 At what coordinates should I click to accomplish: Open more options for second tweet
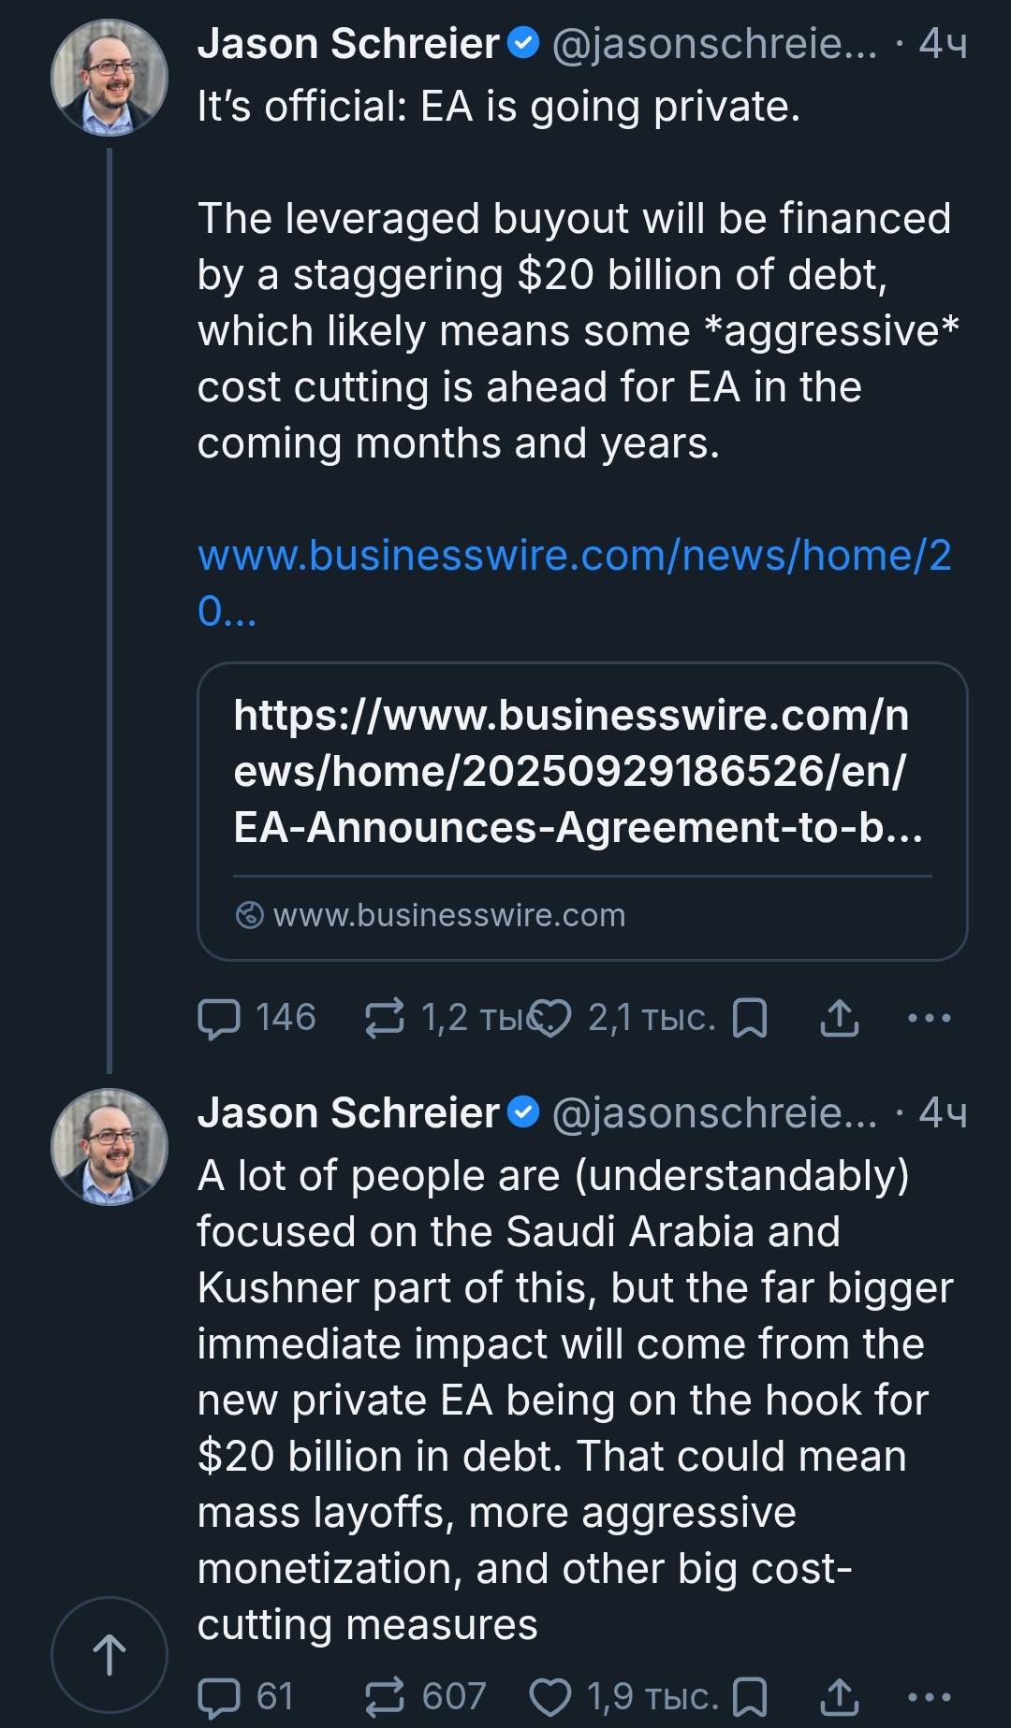tap(929, 1696)
